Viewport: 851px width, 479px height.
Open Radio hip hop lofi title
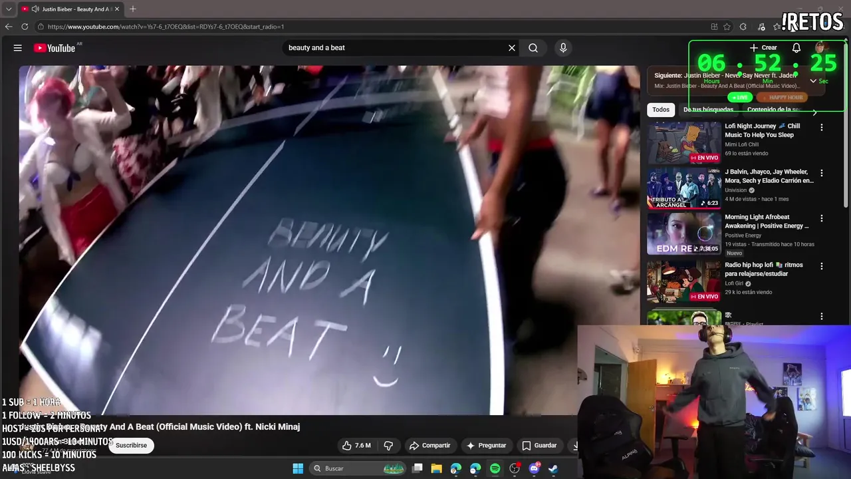(764, 269)
